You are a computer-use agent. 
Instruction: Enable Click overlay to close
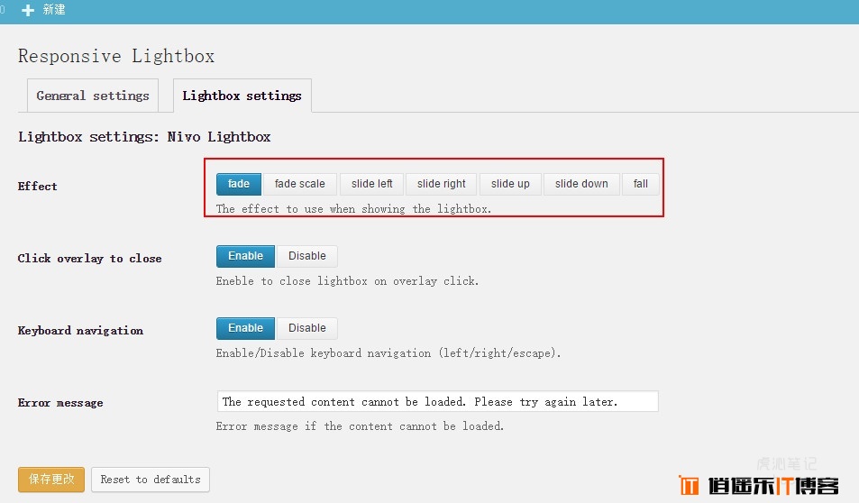click(x=245, y=256)
